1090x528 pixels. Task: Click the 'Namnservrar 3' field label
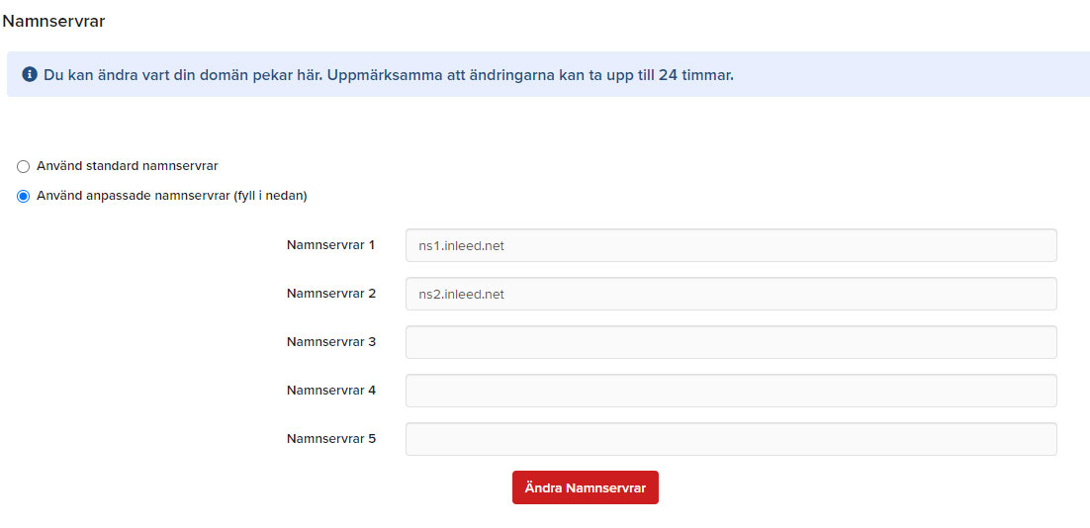click(x=330, y=341)
